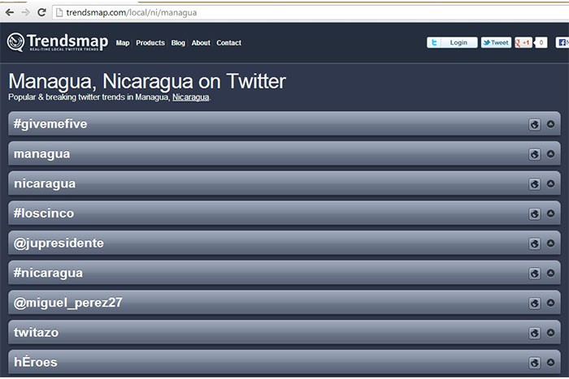This screenshot has width=569, height=379.
Task: Expand the managua trend arrow
Action: coord(550,153)
